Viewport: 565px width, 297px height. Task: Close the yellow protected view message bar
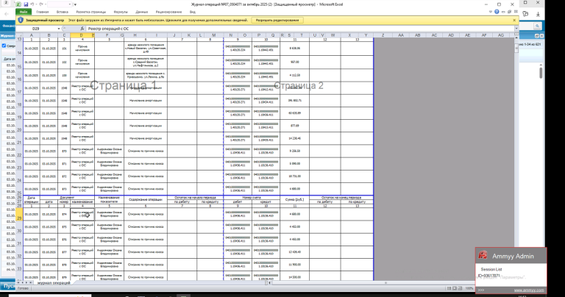coord(514,20)
